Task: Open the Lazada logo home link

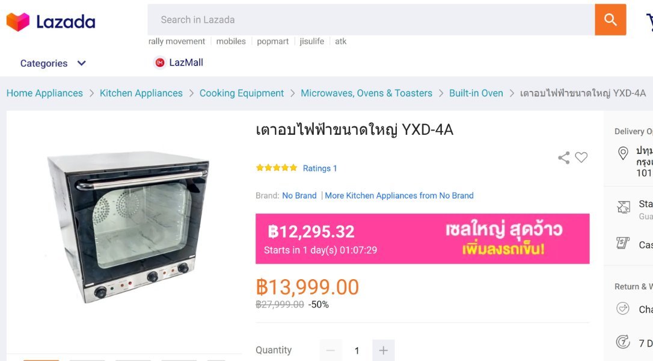Action: point(51,22)
